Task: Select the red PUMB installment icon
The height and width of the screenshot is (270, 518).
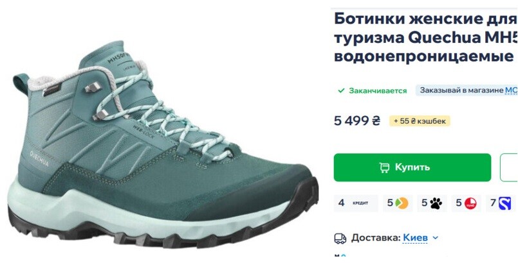Action: (x=467, y=203)
